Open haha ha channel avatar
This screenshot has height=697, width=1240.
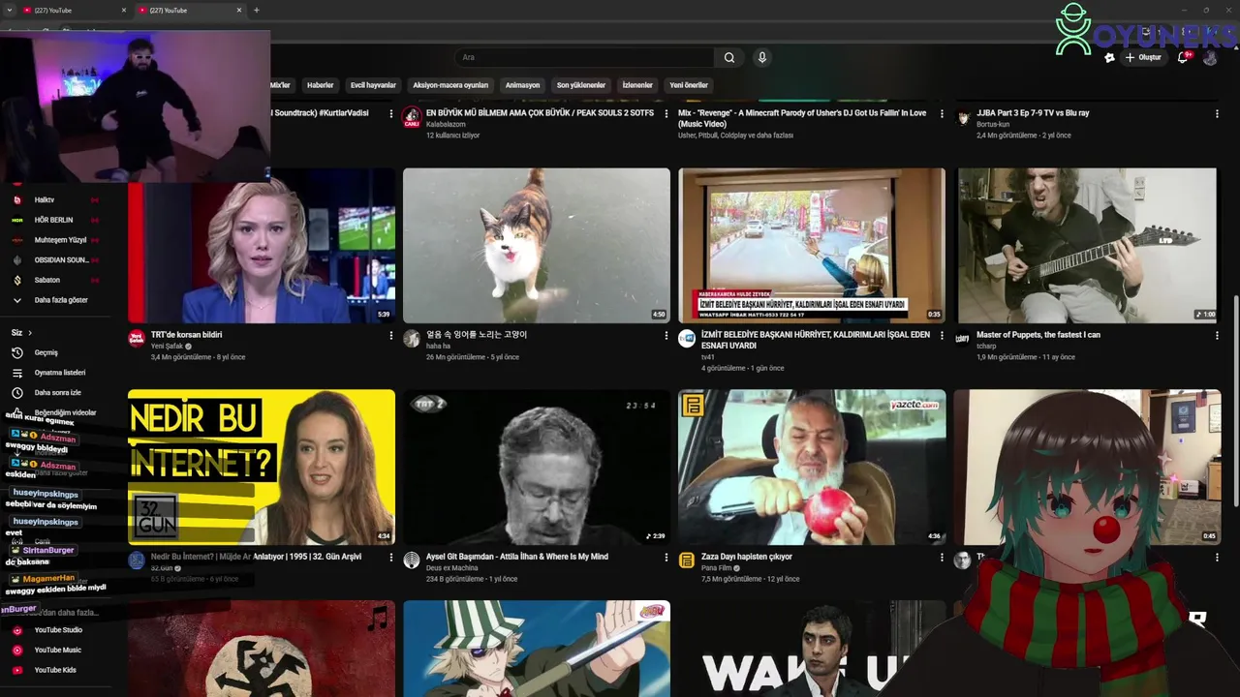pyautogui.click(x=412, y=339)
